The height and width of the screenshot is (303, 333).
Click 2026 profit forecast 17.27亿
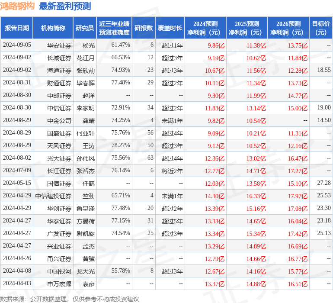tap(298, 171)
